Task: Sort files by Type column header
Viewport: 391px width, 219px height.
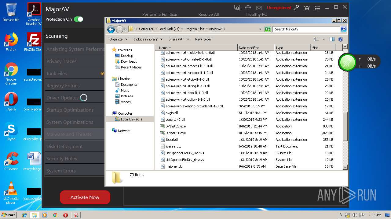Action: click(292, 48)
